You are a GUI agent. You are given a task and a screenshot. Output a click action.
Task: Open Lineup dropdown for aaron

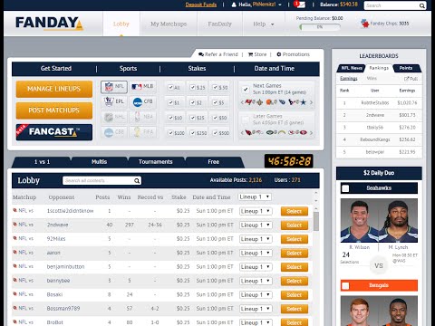[x=256, y=253]
